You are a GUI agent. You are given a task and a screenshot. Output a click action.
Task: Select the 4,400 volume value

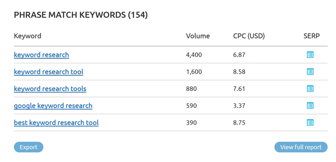[194, 55]
